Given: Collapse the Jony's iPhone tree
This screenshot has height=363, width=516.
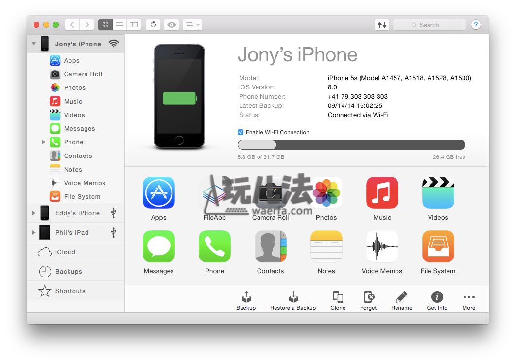Looking at the screenshot, I should point(34,44).
